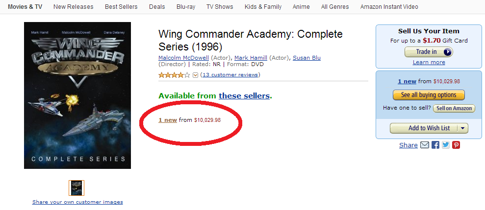This screenshot has height=210, width=485.
Task: Click the Trade in button
Action: click(x=428, y=52)
